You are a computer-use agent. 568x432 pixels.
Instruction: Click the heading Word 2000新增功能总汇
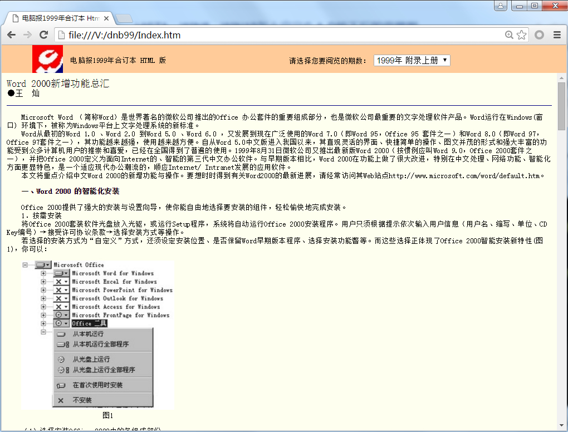point(58,84)
